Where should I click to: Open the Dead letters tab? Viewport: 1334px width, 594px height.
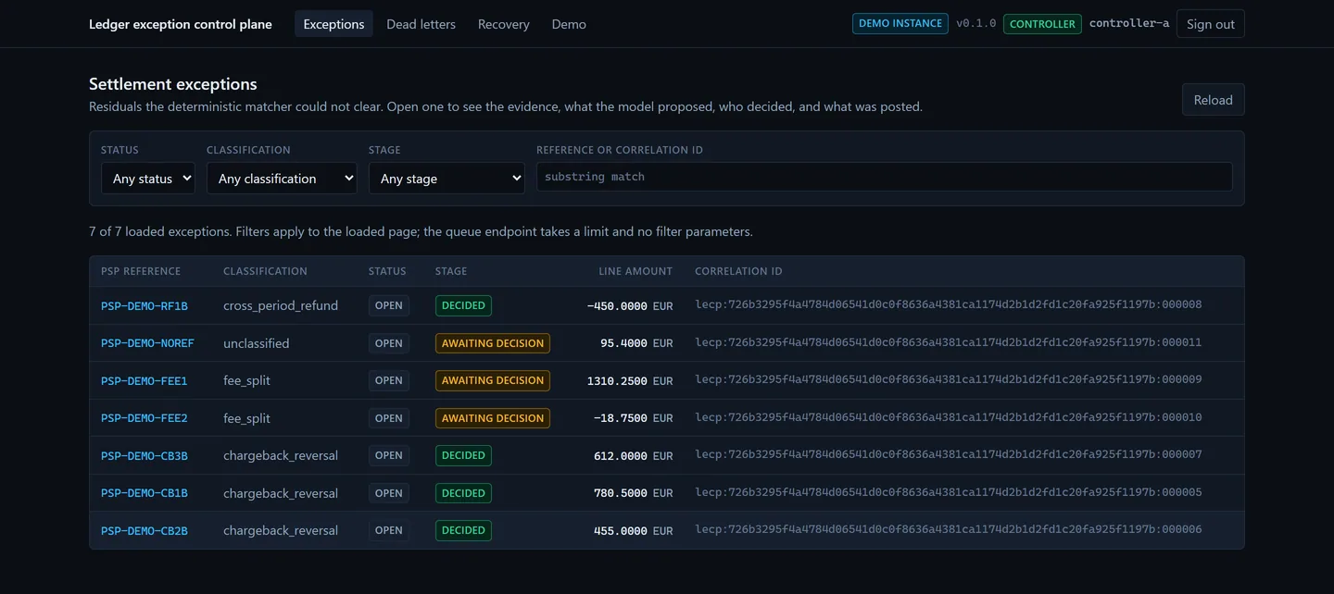pos(421,24)
